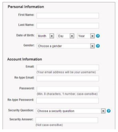
Task: Click the Date of Birth help icon
Action: (x=98, y=36)
